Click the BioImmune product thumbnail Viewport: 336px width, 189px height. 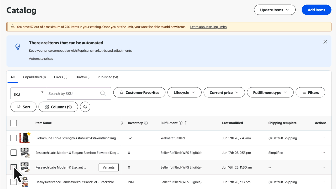tap(25, 138)
